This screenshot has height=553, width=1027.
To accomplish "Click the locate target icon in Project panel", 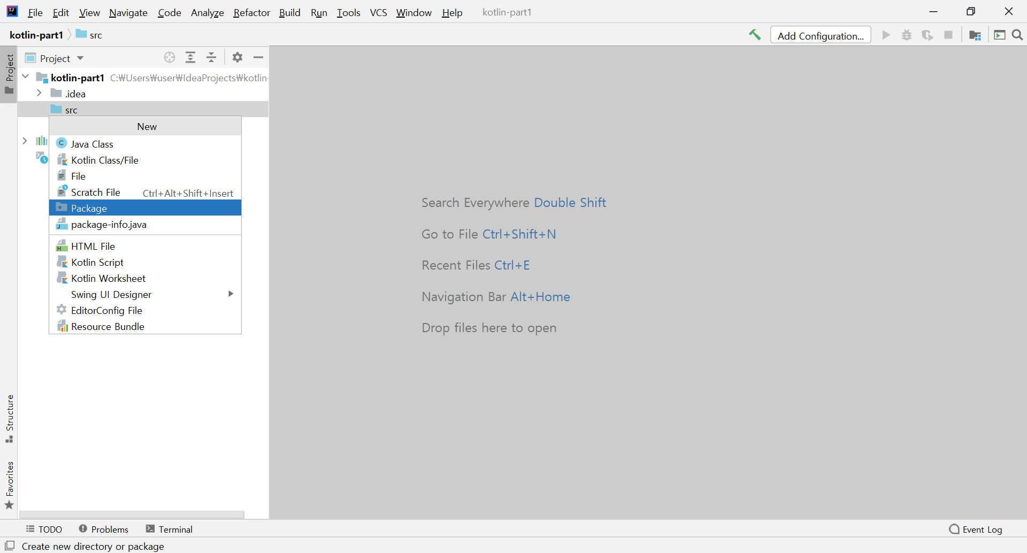I will click(170, 57).
